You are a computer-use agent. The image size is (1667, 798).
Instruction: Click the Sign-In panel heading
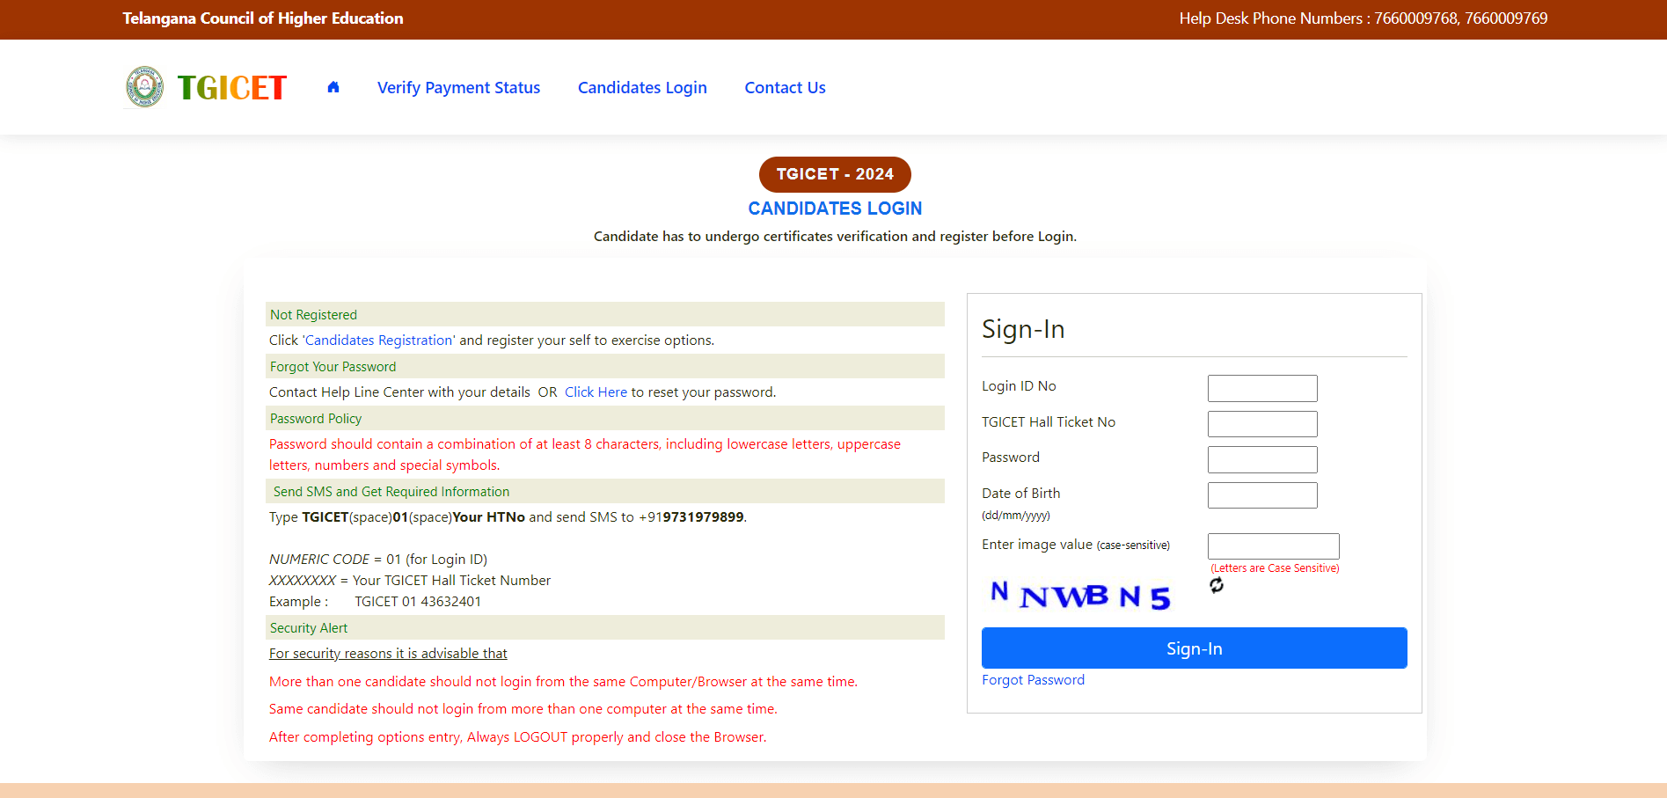pos(1023,329)
